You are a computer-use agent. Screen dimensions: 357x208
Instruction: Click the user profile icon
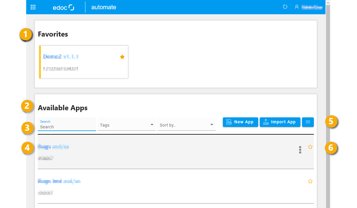(x=297, y=7)
